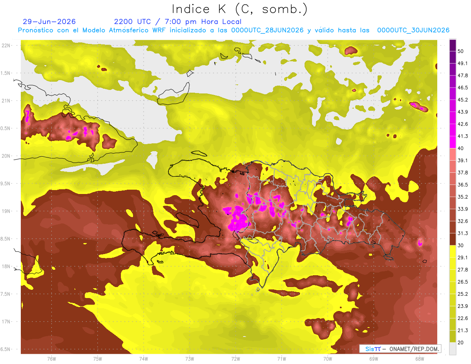471x364 pixels.
Task: Click latitude axis label "19N"
Action: [7, 211]
